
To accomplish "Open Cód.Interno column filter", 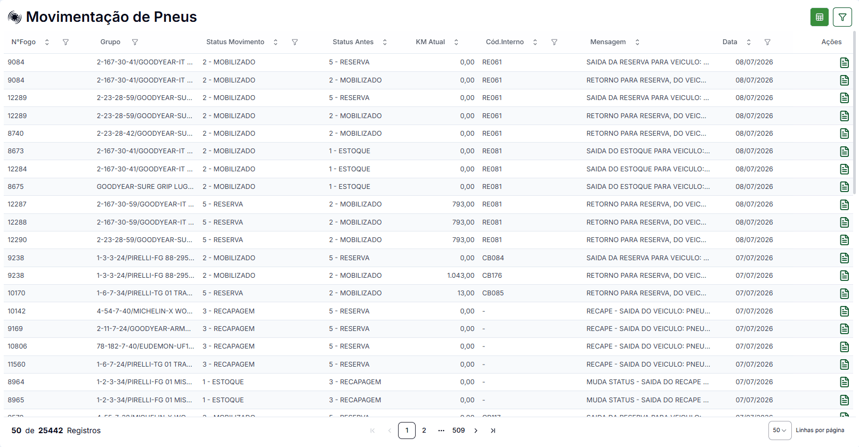I will click(x=554, y=42).
